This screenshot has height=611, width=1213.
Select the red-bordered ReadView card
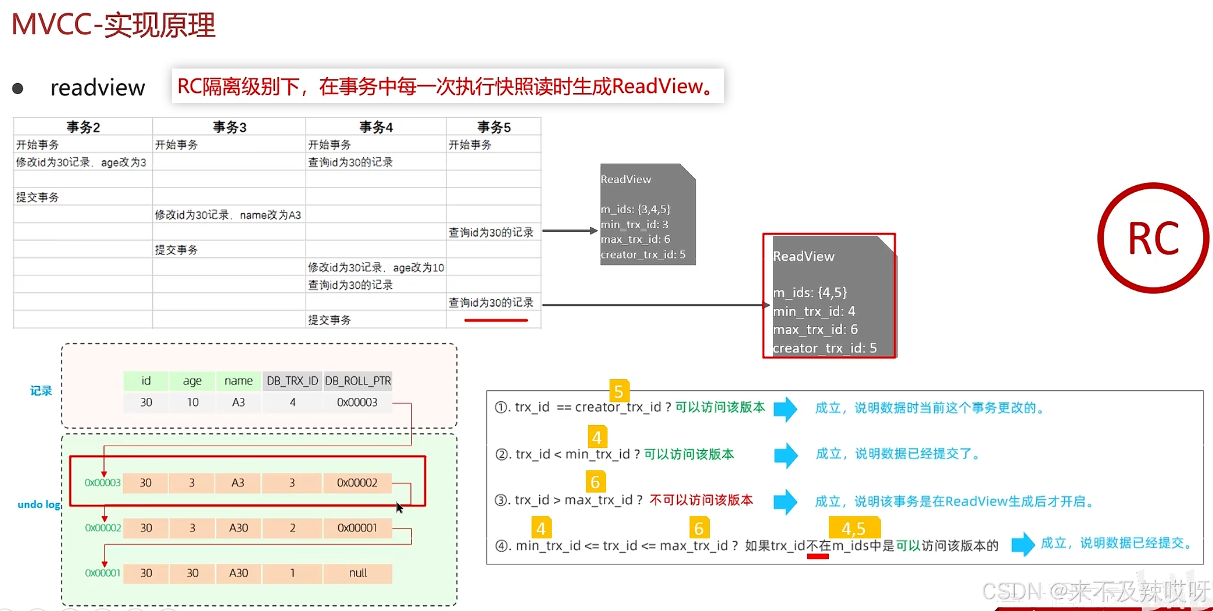tap(829, 296)
